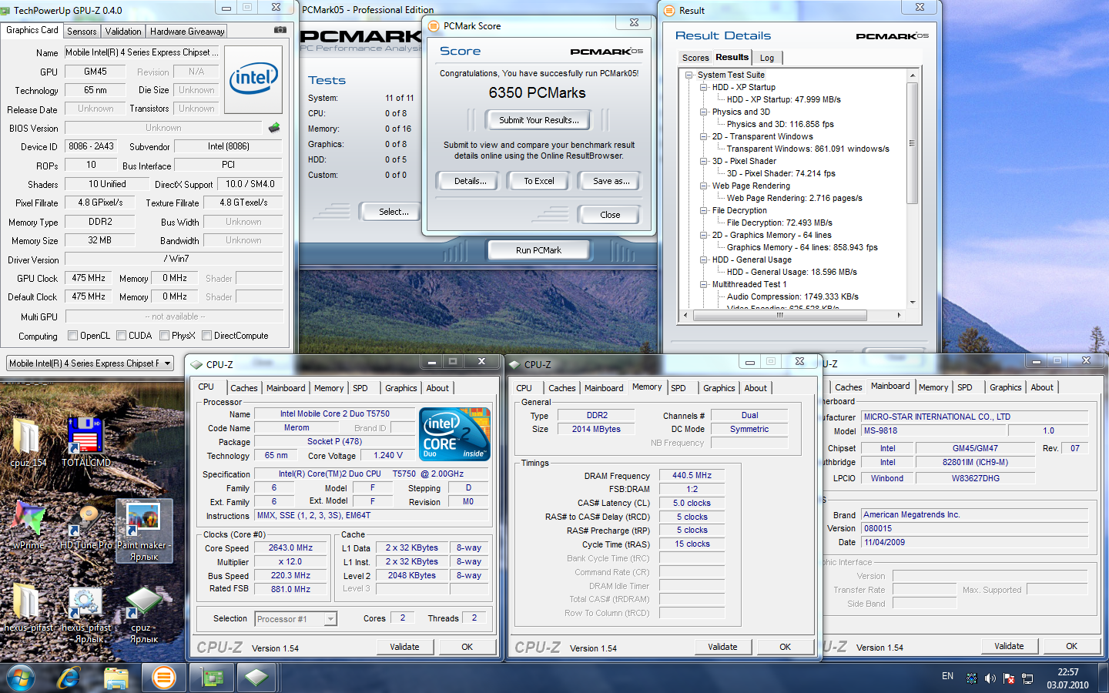Click Submit Your Results button

(x=538, y=120)
